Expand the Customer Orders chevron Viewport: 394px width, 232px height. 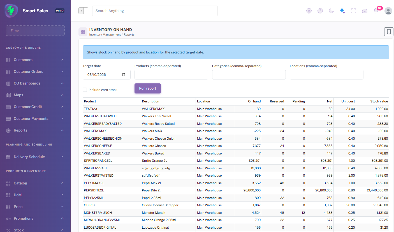(62, 72)
